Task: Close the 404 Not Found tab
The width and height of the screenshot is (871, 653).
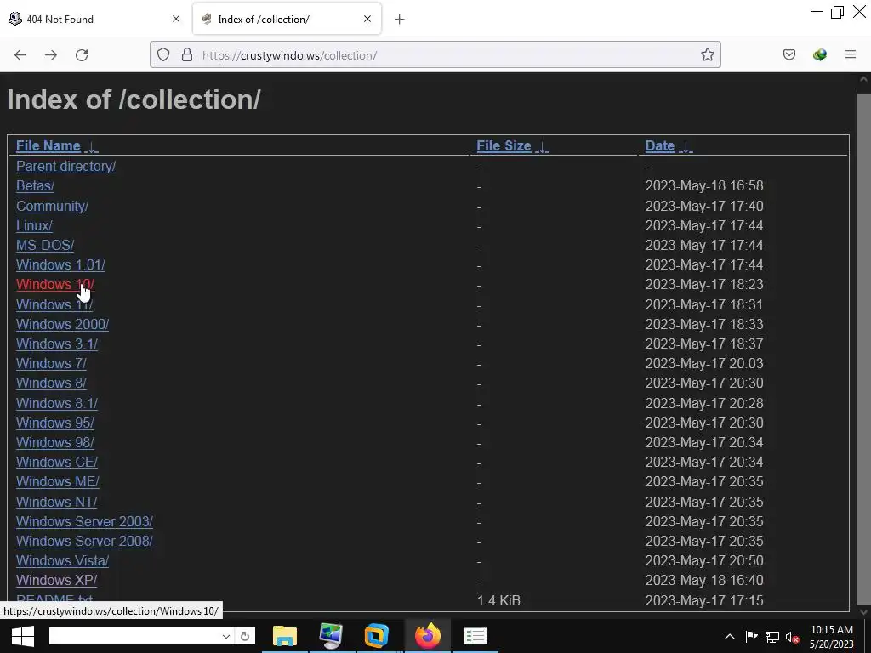Action: click(176, 19)
